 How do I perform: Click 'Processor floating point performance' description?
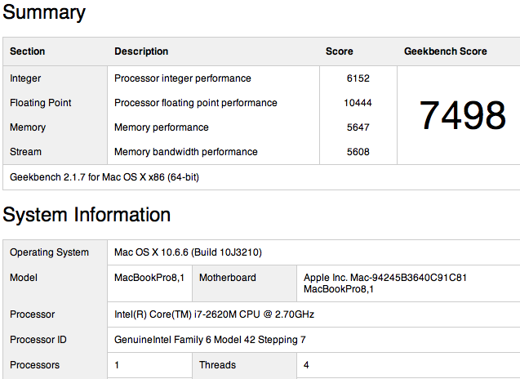click(x=196, y=103)
